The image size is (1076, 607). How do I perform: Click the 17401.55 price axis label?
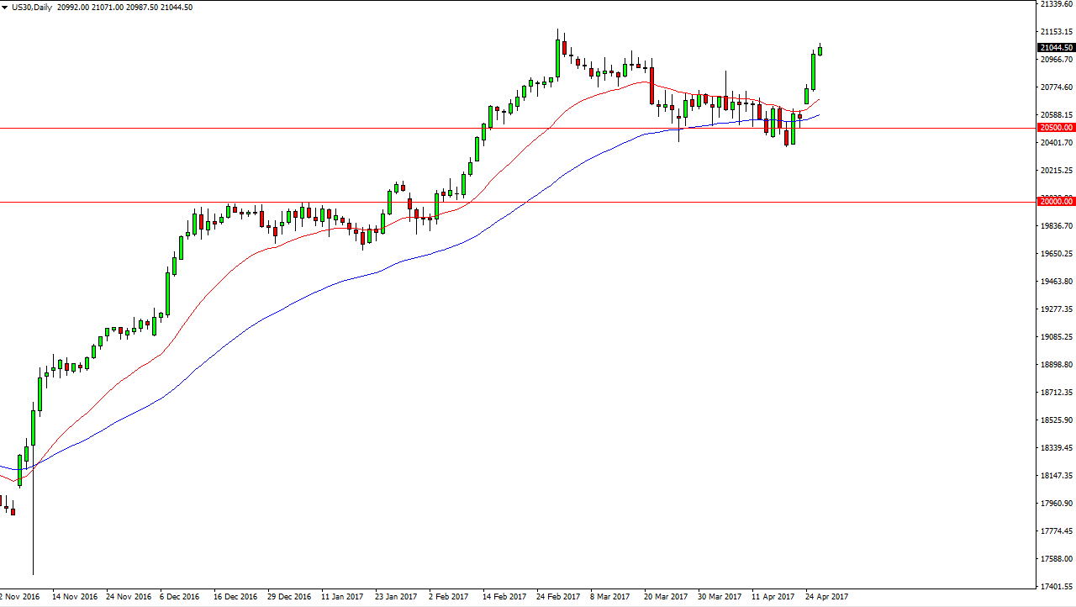tap(1056, 586)
